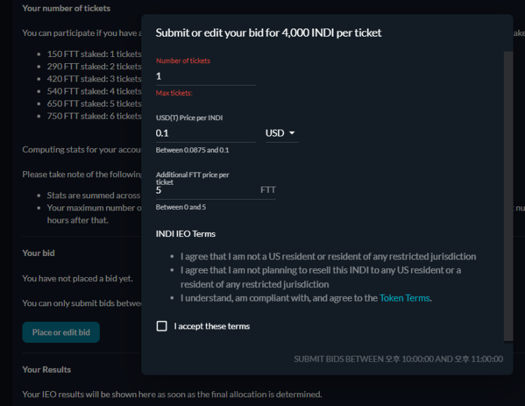Viewport: 525px width, 406px height.
Task: Click the dropdown arrow next to USD
Action: pos(292,133)
